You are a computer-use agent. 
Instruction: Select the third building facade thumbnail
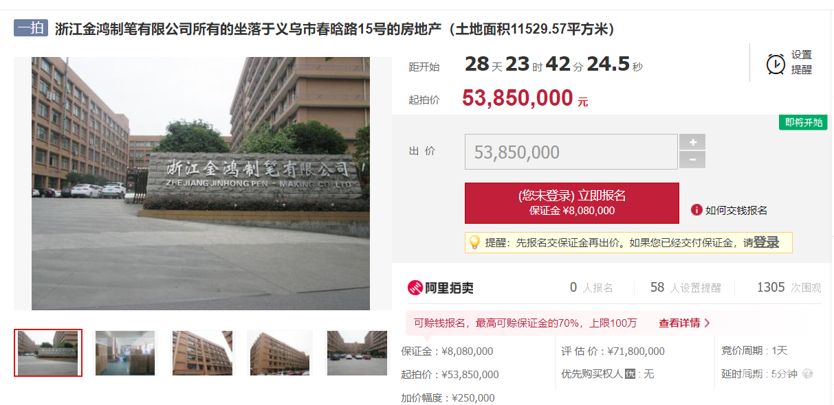(203, 353)
